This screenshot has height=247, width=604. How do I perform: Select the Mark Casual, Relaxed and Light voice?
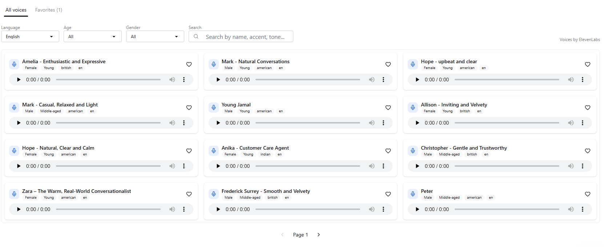click(x=60, y=105)
